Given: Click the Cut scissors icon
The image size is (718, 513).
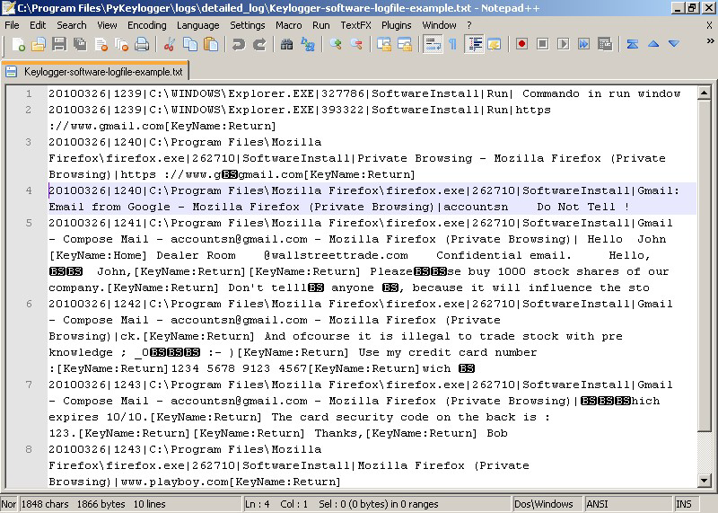Looking at the screenshot, I should pyautogui.click(x=169, y=44).
